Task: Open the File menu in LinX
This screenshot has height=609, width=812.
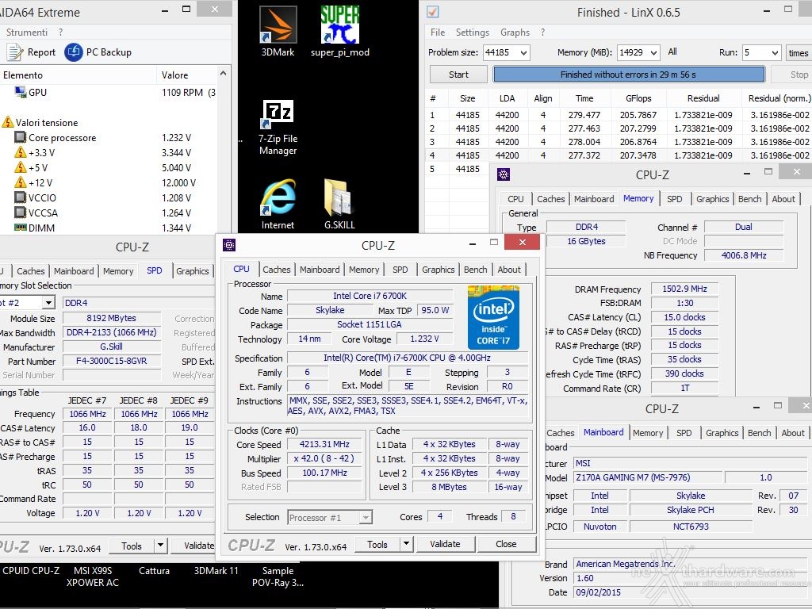Action: 438,32
